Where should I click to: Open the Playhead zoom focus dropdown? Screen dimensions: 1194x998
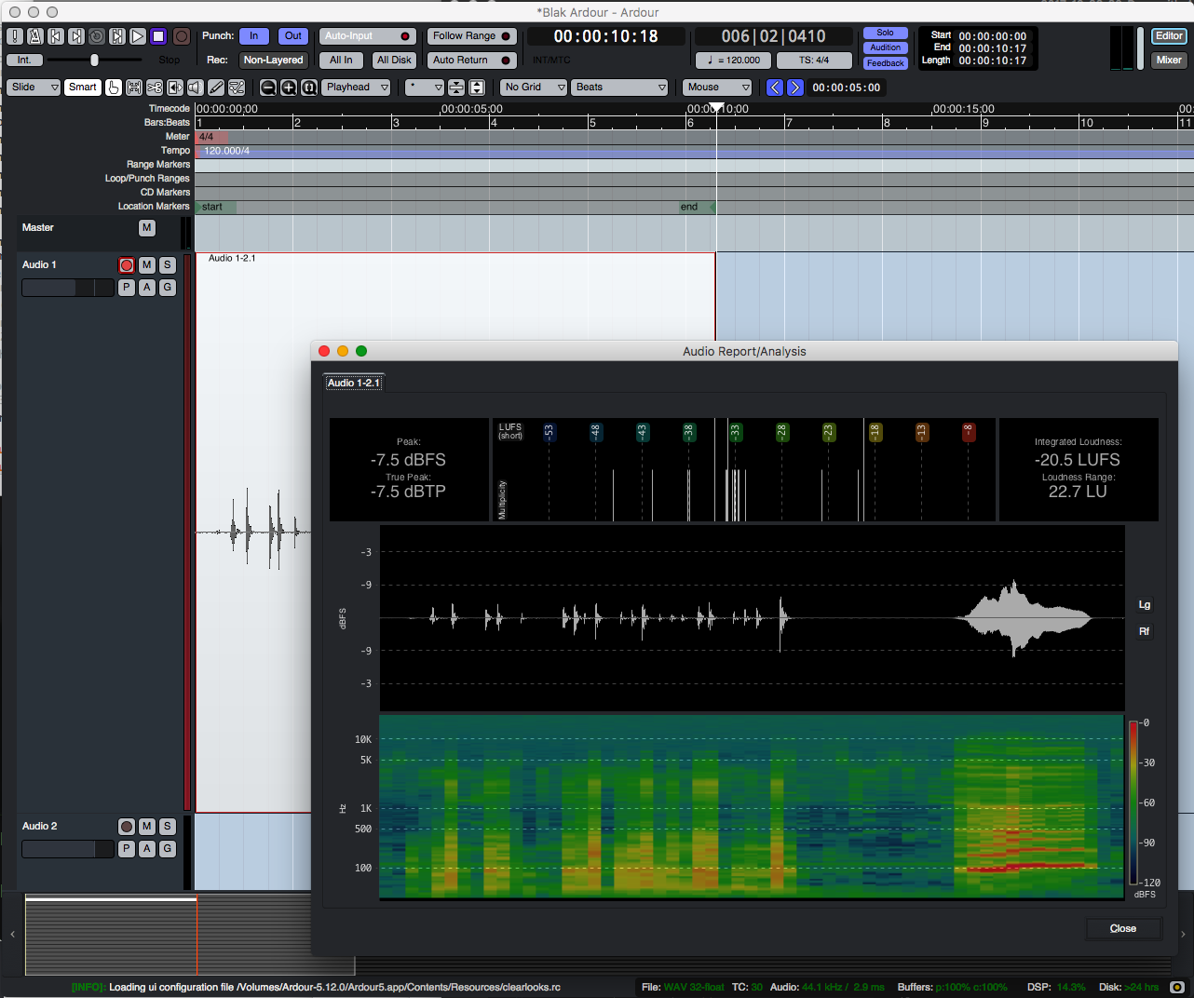click(x=355, y=87)
